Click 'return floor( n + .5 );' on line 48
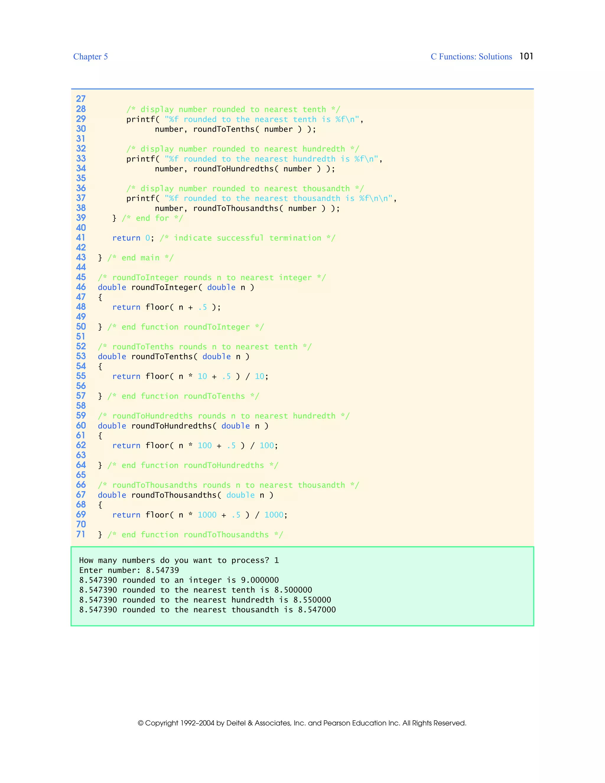This screenshot has height=783, width=605. tap(167, 307)
